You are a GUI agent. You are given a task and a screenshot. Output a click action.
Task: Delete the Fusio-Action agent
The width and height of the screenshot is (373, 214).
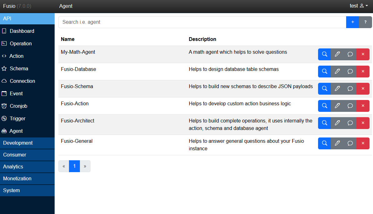363,106
